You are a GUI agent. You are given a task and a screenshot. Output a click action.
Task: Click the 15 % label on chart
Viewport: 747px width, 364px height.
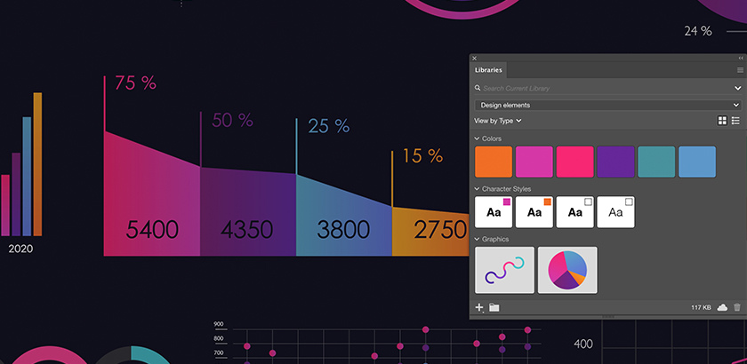coord(423,156)
